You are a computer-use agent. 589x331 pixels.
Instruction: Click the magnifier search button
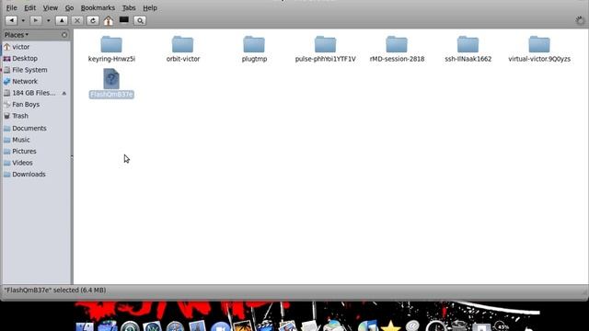[x=140, y=20]
